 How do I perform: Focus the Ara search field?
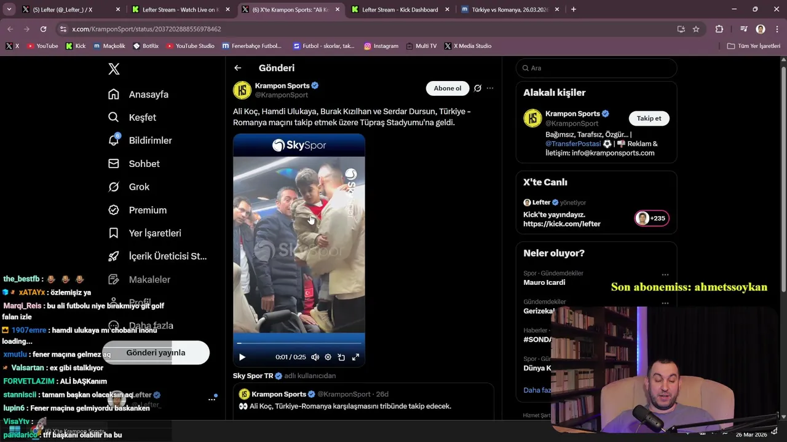click(x=596, y=68)
